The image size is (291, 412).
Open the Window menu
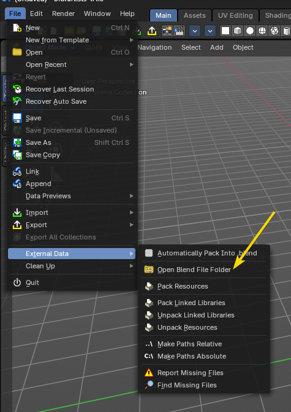[97, 14]
